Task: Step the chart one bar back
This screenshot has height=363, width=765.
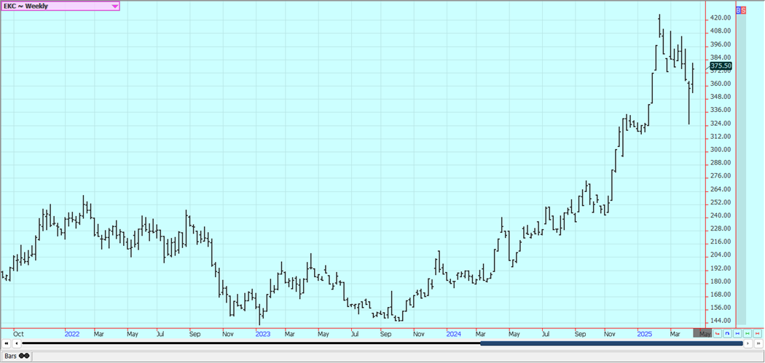Action: click(18, 343)
